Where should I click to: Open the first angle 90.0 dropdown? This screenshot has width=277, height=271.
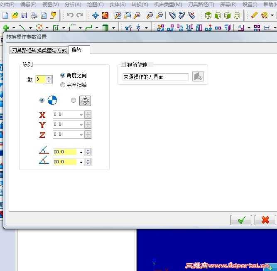pos(81,152)
